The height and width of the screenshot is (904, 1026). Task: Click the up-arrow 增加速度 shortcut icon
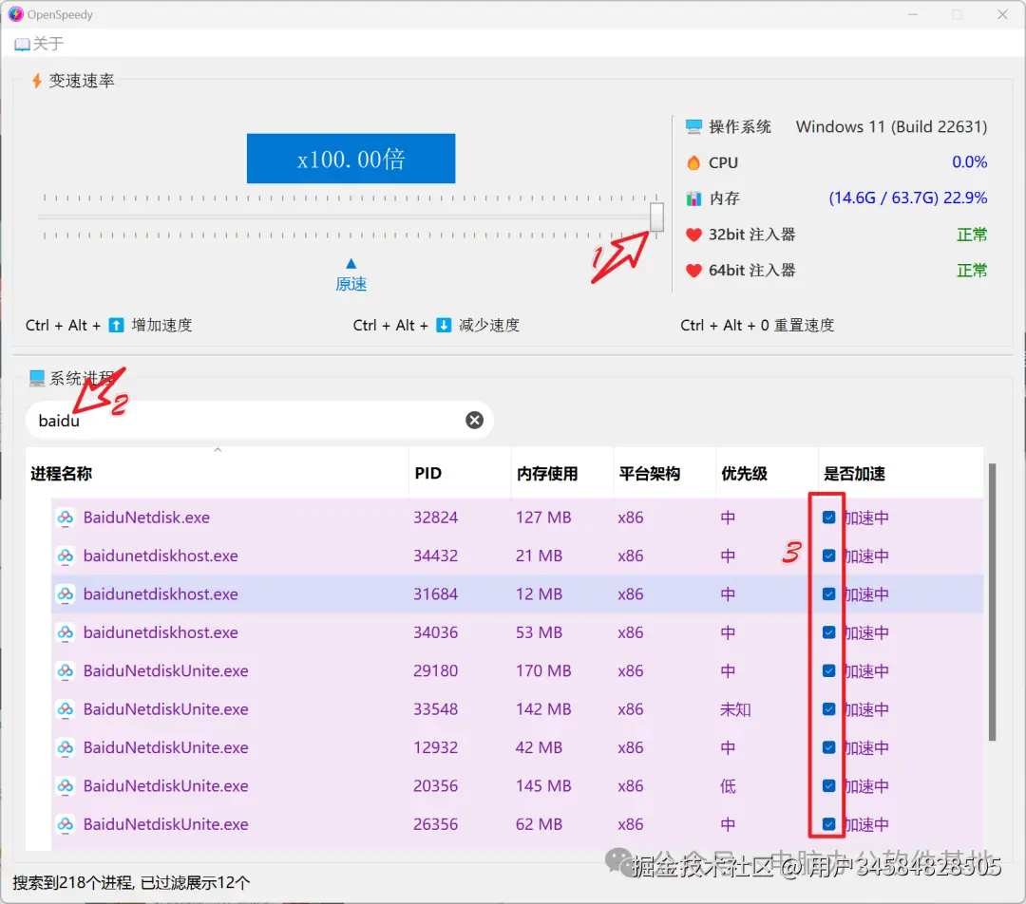click(x=116, y=325)
